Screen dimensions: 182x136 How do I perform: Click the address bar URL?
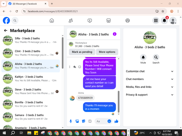53,11
